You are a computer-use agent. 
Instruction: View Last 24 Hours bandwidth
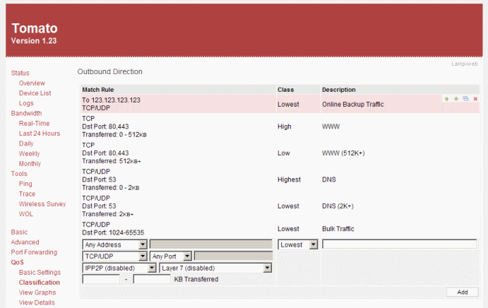[x=40, y=134]
